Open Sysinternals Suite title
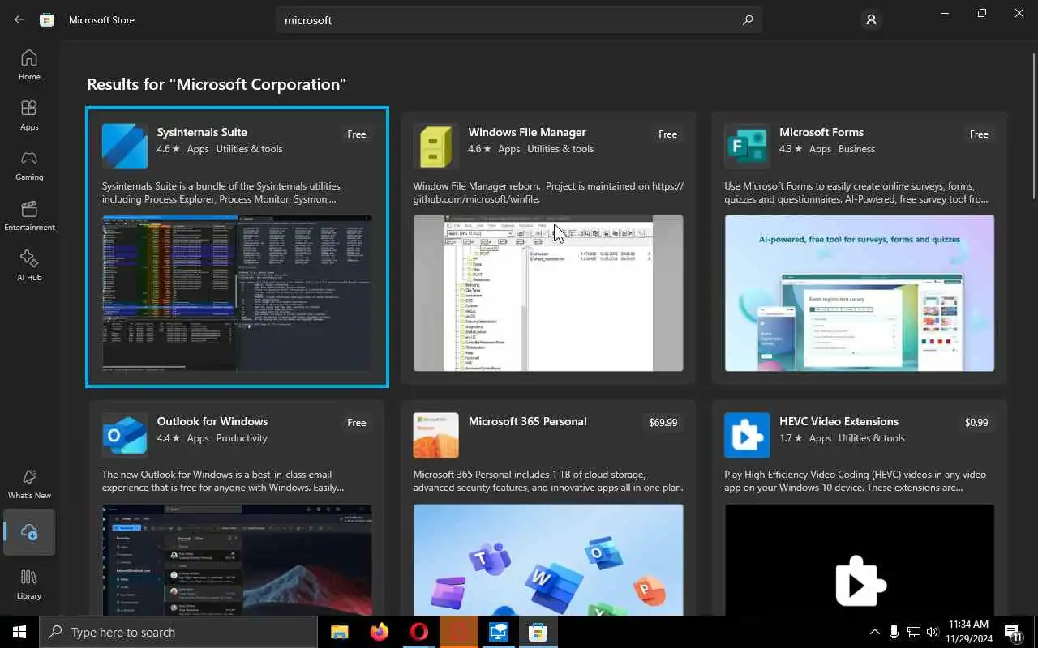The height and width of the screenshot is (648, 1038). [x=202, y=132]
